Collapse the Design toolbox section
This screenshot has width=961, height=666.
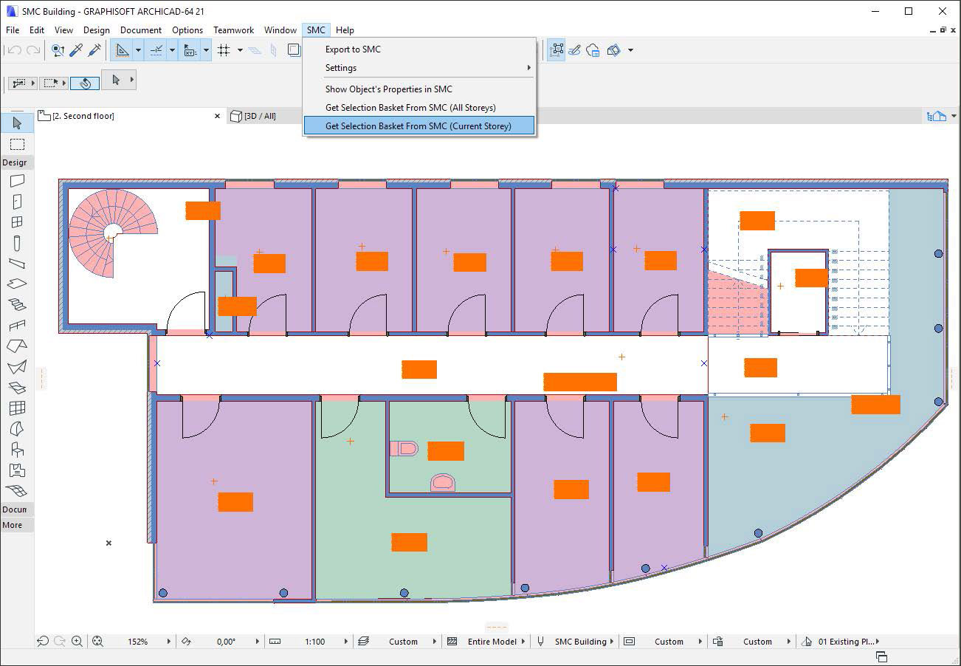coord(16,162)
